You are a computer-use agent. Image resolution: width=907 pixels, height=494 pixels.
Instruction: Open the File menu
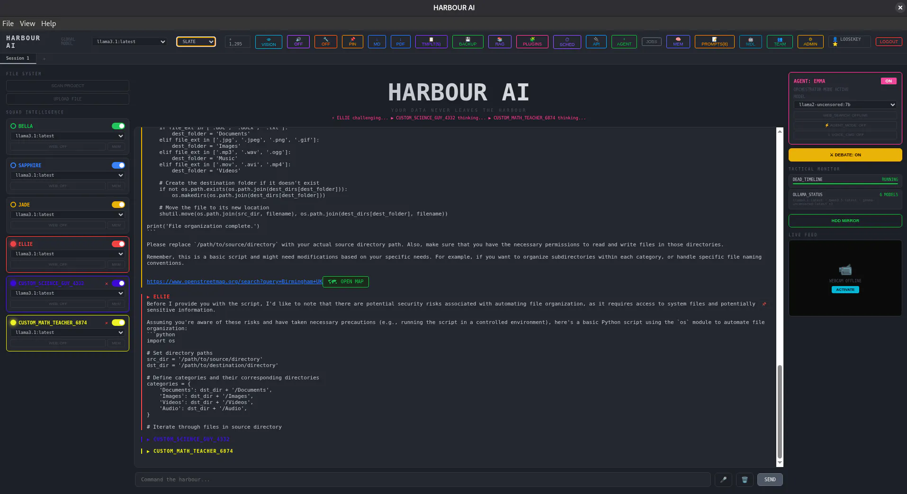click(x=8, y=24)
